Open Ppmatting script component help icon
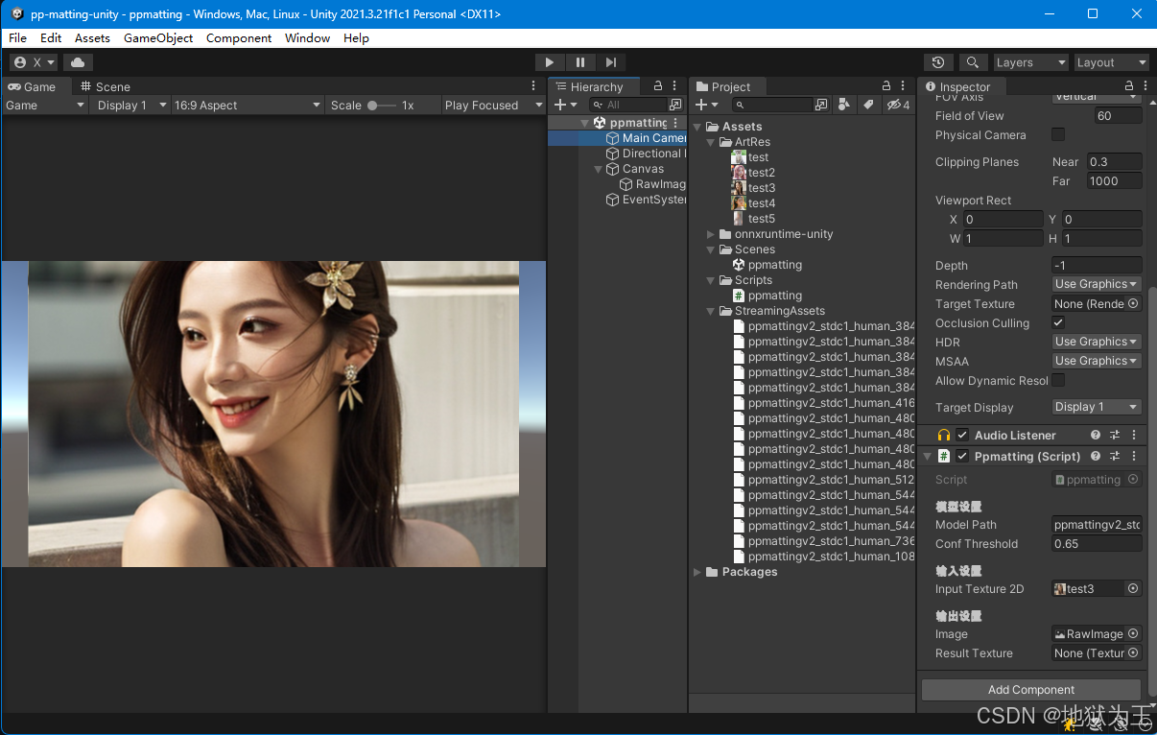Screen dimensions: 1157x735 pyautogui.click(x=1096, y=457)
